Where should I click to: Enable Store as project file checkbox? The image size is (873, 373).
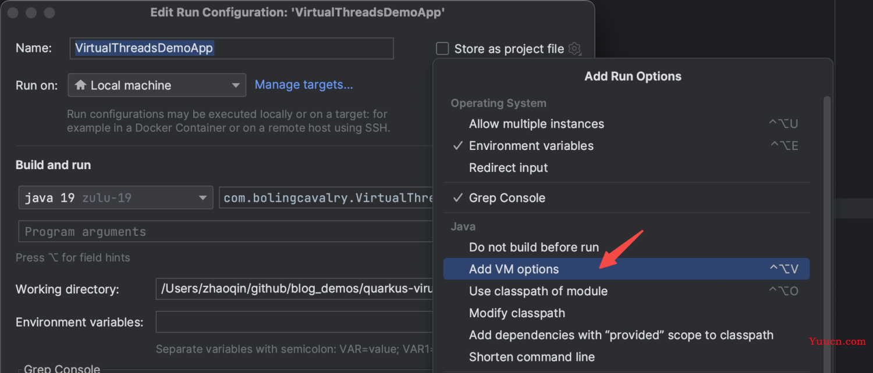pos(443,49)
